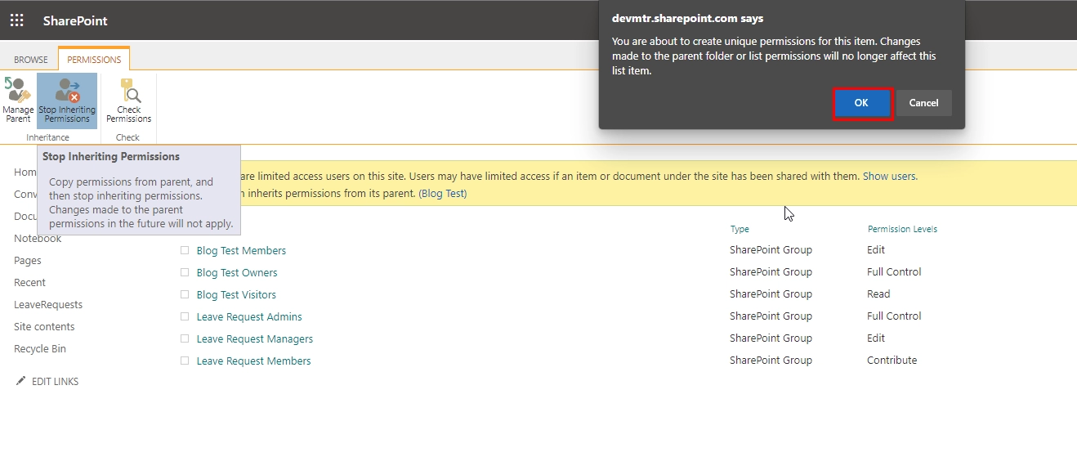Click the EDIT LINKS pencil icon

(x=21, y=381)
